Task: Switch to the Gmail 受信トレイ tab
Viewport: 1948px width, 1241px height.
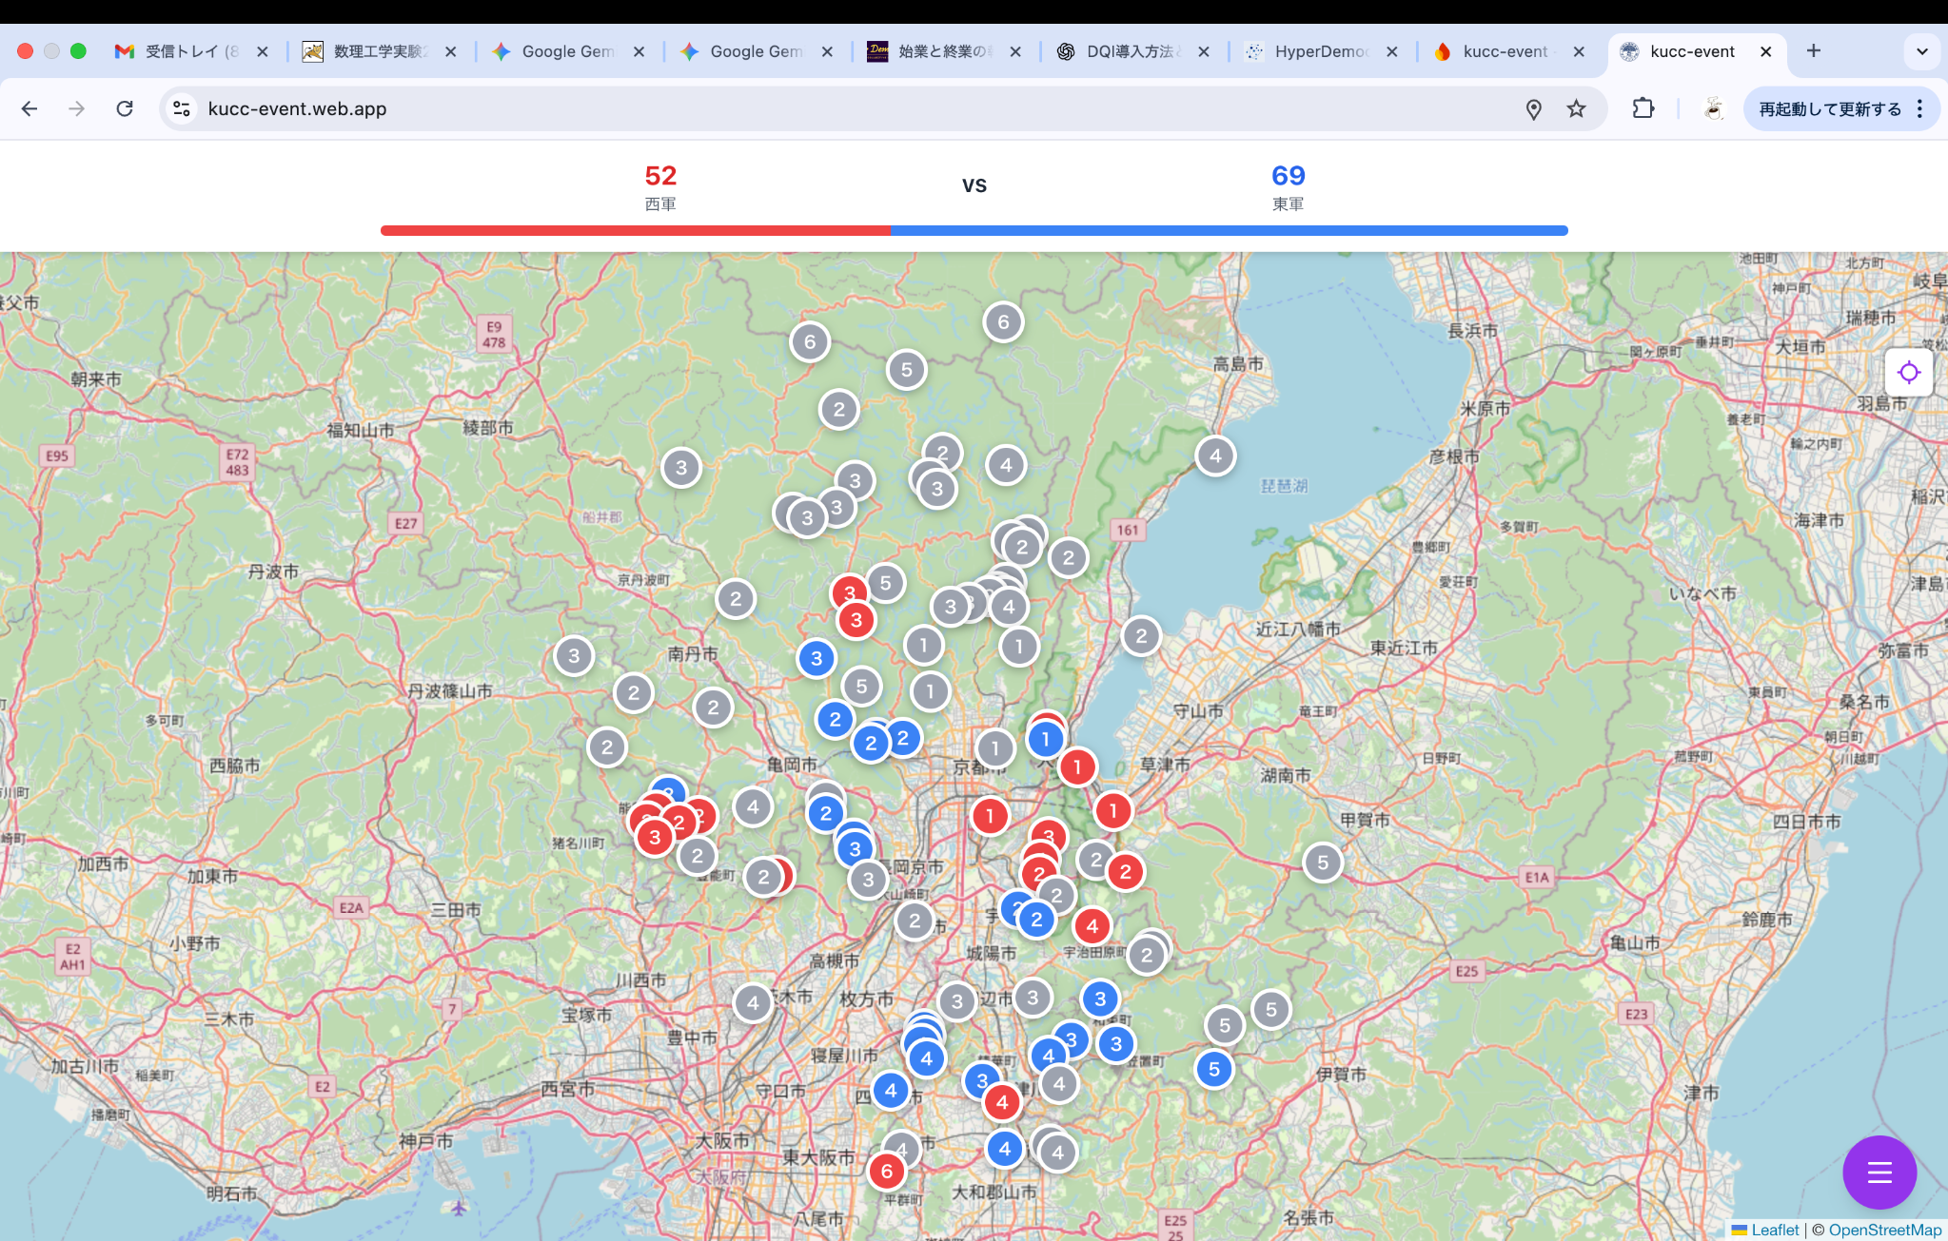Action: click(x=190, y=51)
